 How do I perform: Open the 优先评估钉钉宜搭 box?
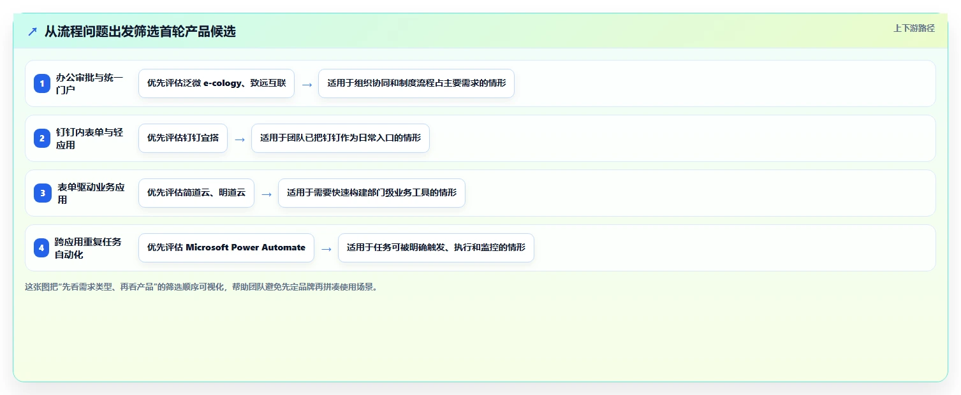pyautogui.click(x=183, y=138)
